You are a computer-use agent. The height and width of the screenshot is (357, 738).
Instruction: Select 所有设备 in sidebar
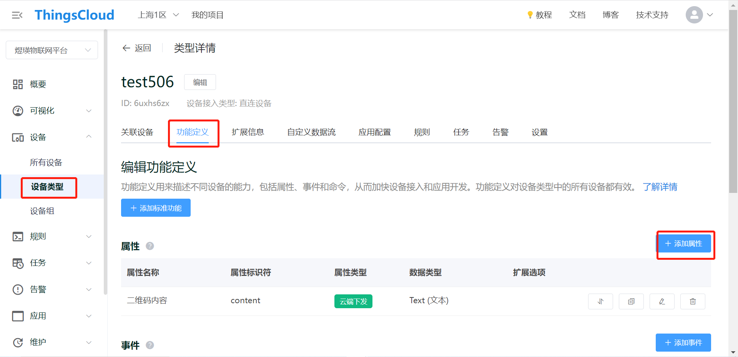(x=46, y=163)
